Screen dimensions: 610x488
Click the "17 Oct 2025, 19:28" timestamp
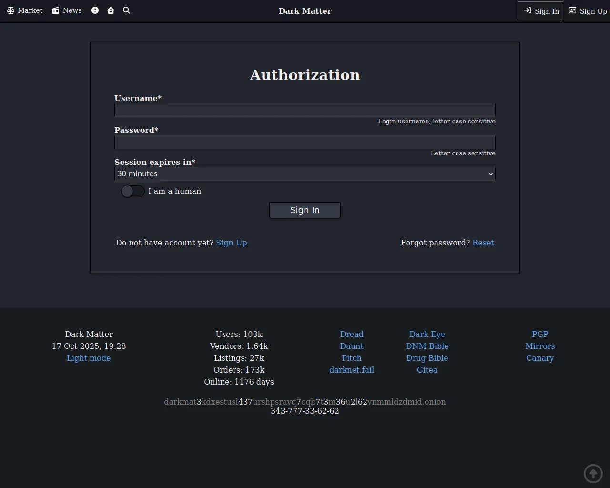[x=89, y=346]
